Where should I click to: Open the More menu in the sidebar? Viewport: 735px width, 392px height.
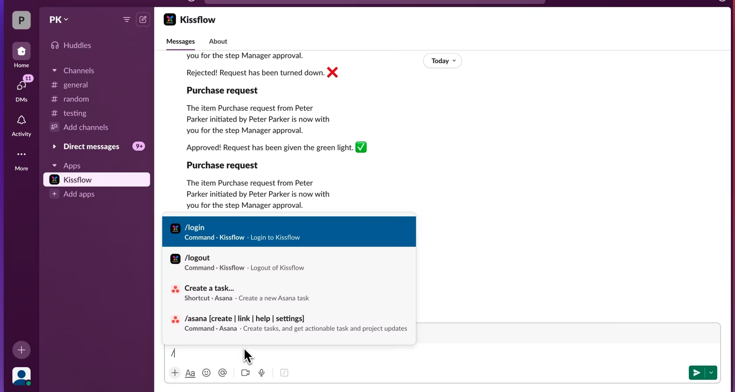click(21, 161)
